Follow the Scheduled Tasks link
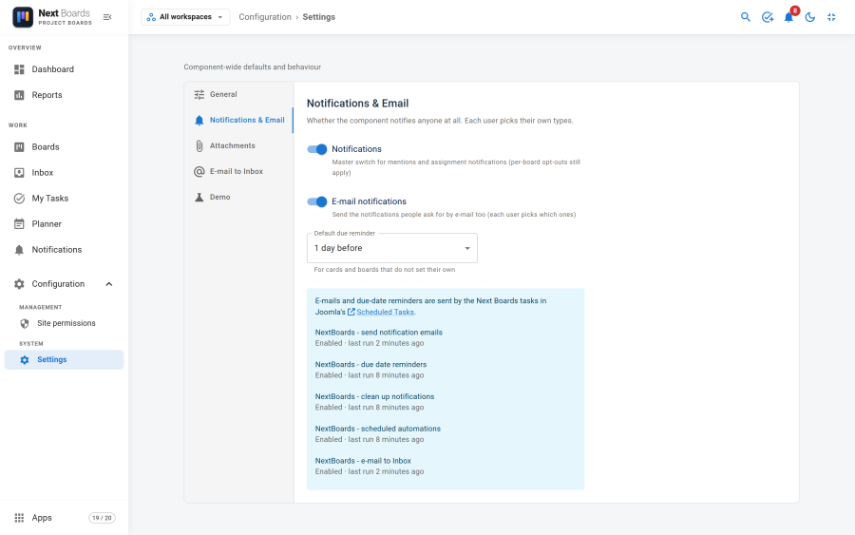The height and width of the screenshot is (535, 855). tap(385, 312)
